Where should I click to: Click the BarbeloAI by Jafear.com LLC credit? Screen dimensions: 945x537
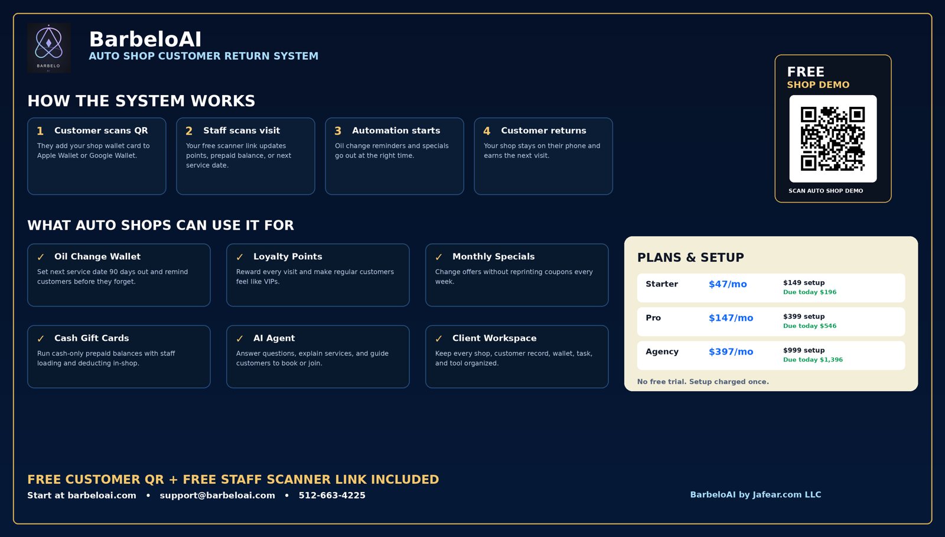click(x=755, y=494)
